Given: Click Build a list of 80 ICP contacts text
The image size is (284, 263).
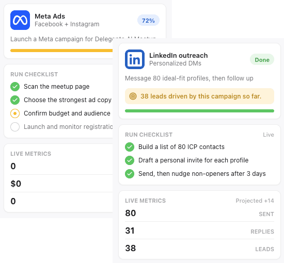Looking at the screenshot, I should pyautogui.click(x=181, y=147).
